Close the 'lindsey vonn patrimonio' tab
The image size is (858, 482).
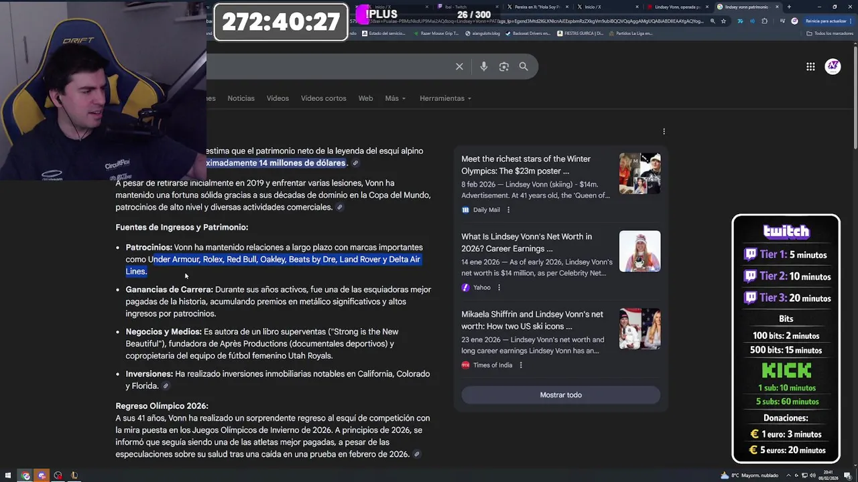point(777,7)
